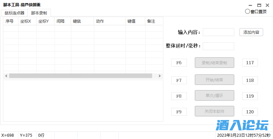Click the 录制/结束录制 button
This screenshot has width=273, height=139.
pos(214,63)
